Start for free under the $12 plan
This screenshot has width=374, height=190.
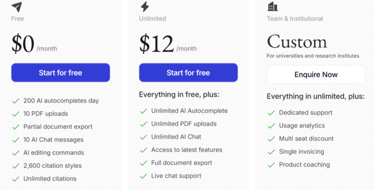[188, 73]
